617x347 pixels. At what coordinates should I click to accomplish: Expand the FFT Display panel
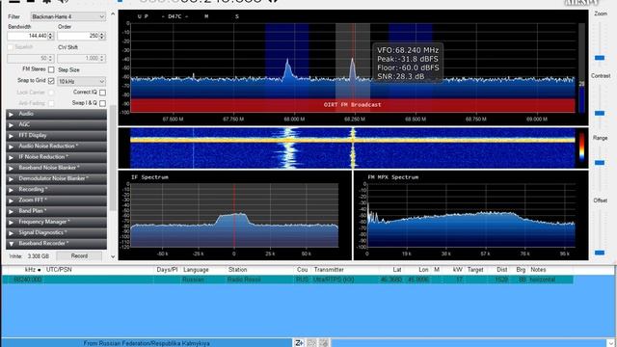[56, 135]
